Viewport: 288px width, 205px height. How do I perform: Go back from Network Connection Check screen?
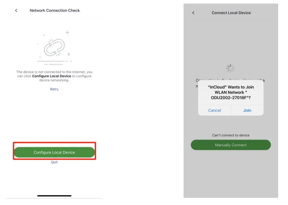tap(16, 10)
